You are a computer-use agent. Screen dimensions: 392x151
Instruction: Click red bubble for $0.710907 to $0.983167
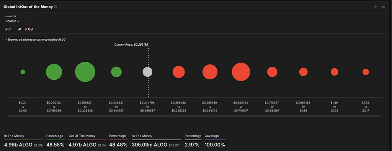tap(272, 72)
